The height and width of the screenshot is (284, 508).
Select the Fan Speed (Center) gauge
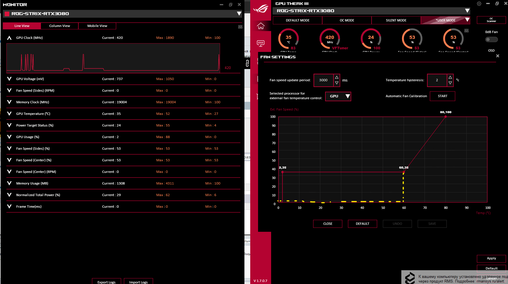pos(453,39)
